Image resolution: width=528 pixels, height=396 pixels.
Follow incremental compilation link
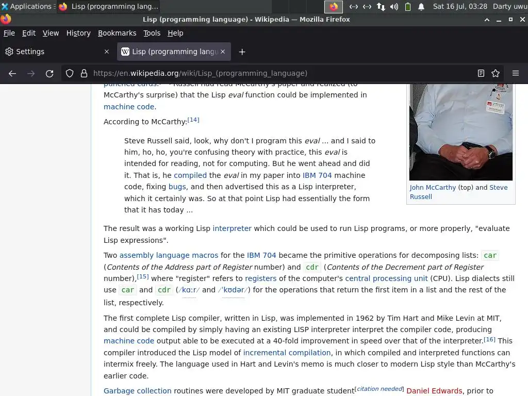[287, 353]
